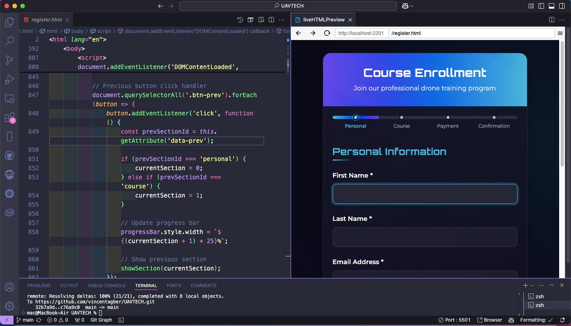Open the Extensions view with badge

tap(9, 118)
